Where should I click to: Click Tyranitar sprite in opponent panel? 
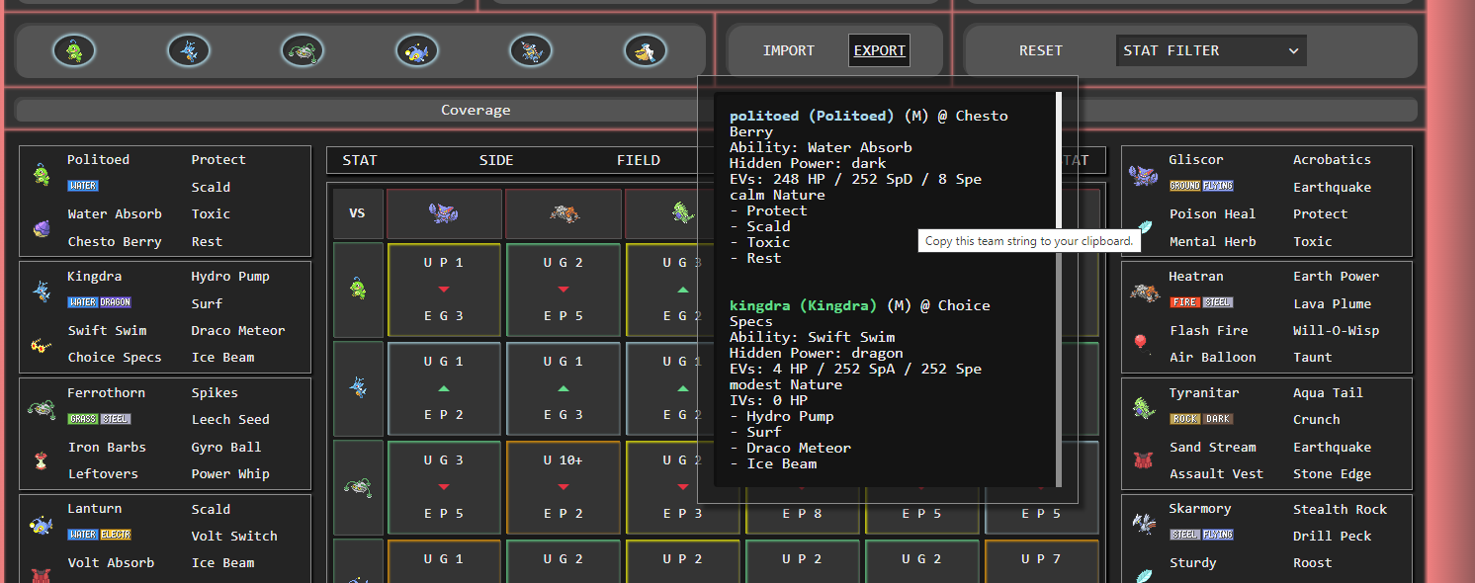click(x=1143, y=407)
